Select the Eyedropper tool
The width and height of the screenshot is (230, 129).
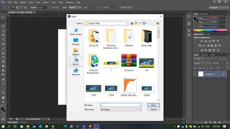[3, 39]
